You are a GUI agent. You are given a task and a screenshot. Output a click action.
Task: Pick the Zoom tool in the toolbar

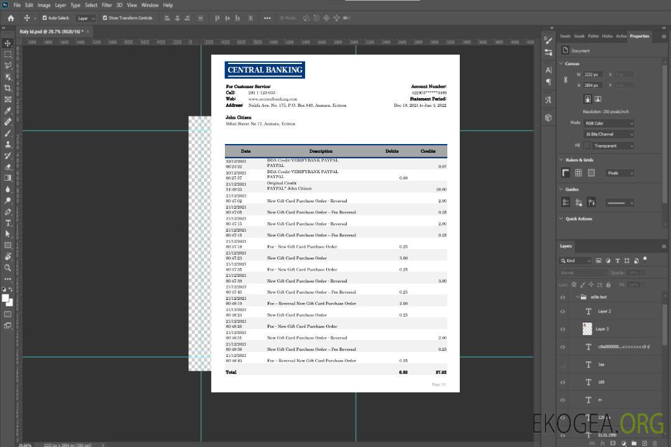pos(8,268)
